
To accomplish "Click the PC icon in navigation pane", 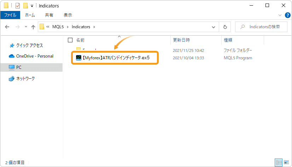I will pyautogui.click(x=12, y=67).
